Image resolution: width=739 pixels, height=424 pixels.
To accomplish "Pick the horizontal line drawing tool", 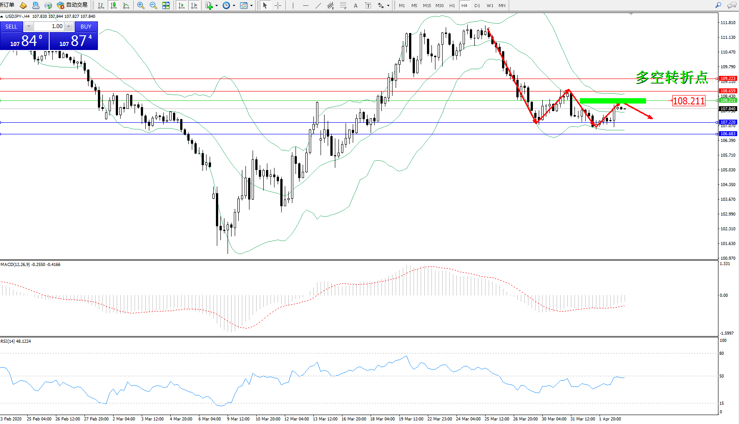I will pyautogui.click(x=305, y=5).
